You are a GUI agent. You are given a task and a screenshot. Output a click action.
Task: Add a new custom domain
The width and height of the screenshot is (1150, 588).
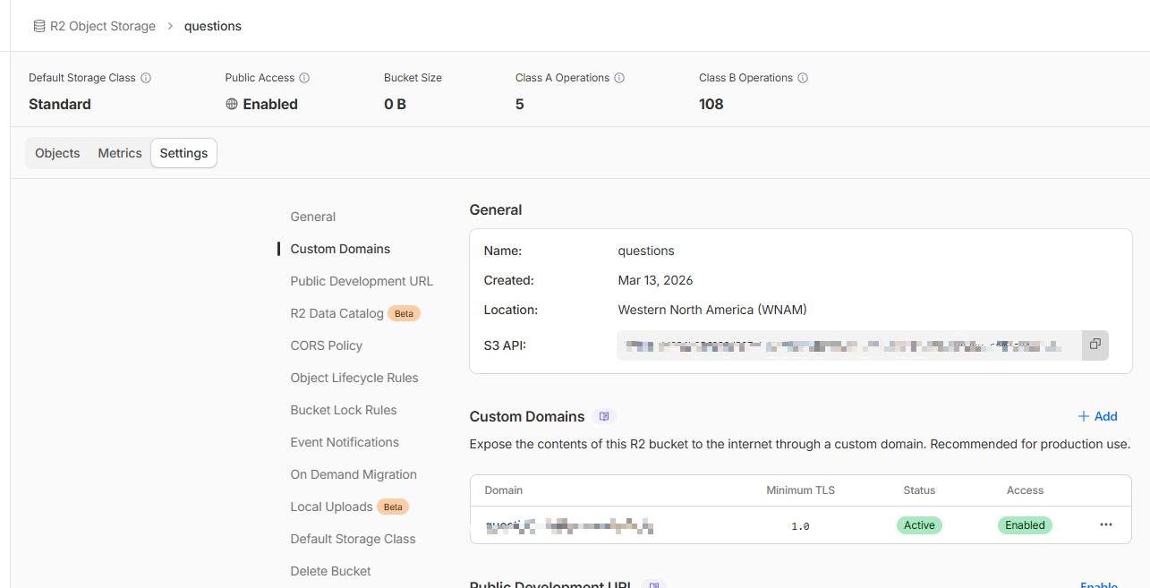click(1096, 415)
